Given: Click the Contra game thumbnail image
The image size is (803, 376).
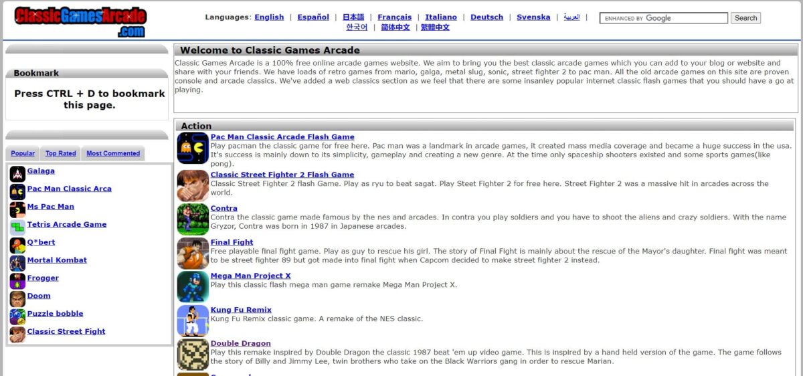Looking at the screenshot, I should [193, 219].
